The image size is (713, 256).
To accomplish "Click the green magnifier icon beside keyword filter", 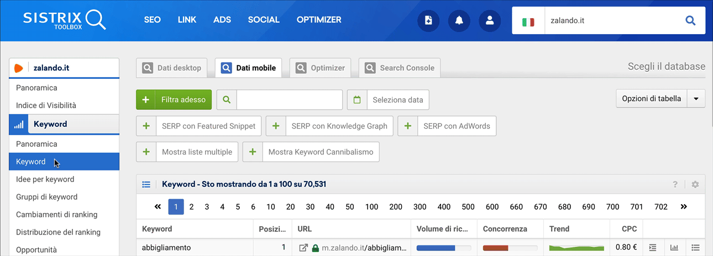I will 227,100.
